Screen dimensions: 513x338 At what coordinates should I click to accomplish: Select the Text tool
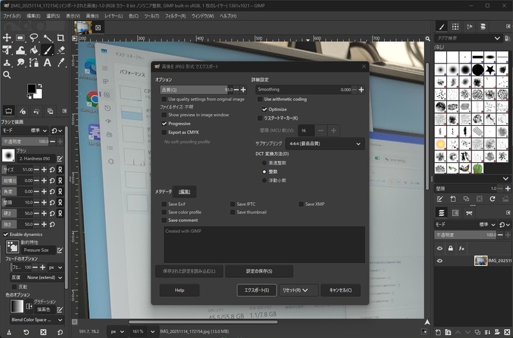(x=47, y=62)
